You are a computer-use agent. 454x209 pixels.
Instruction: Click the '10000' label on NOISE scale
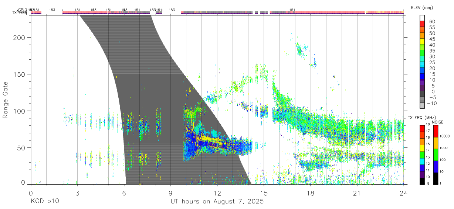[x=445, y=136]
